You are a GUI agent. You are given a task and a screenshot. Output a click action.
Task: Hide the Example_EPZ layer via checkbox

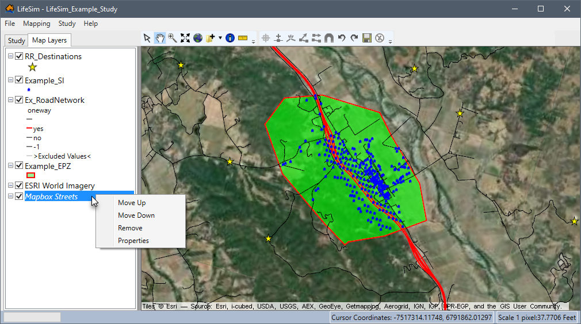pos(19,165)
